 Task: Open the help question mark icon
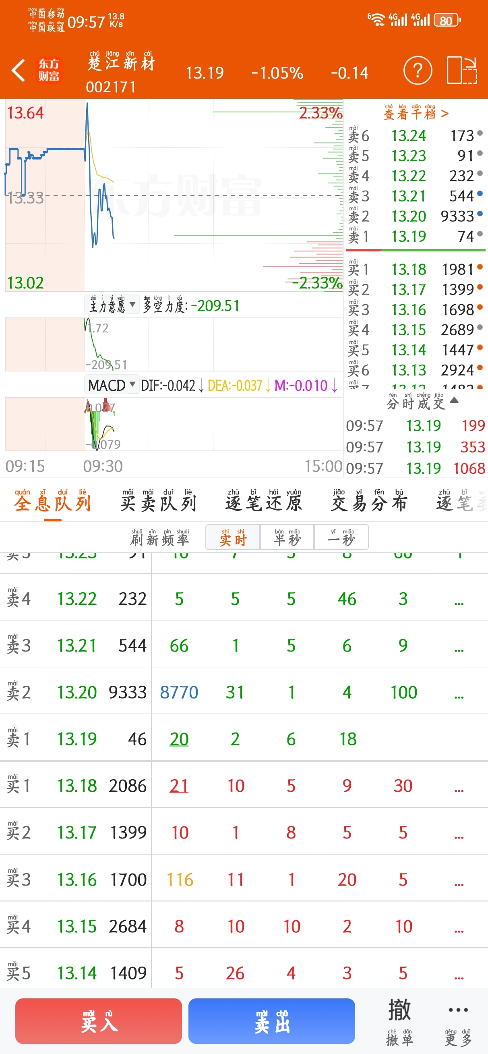417,71
